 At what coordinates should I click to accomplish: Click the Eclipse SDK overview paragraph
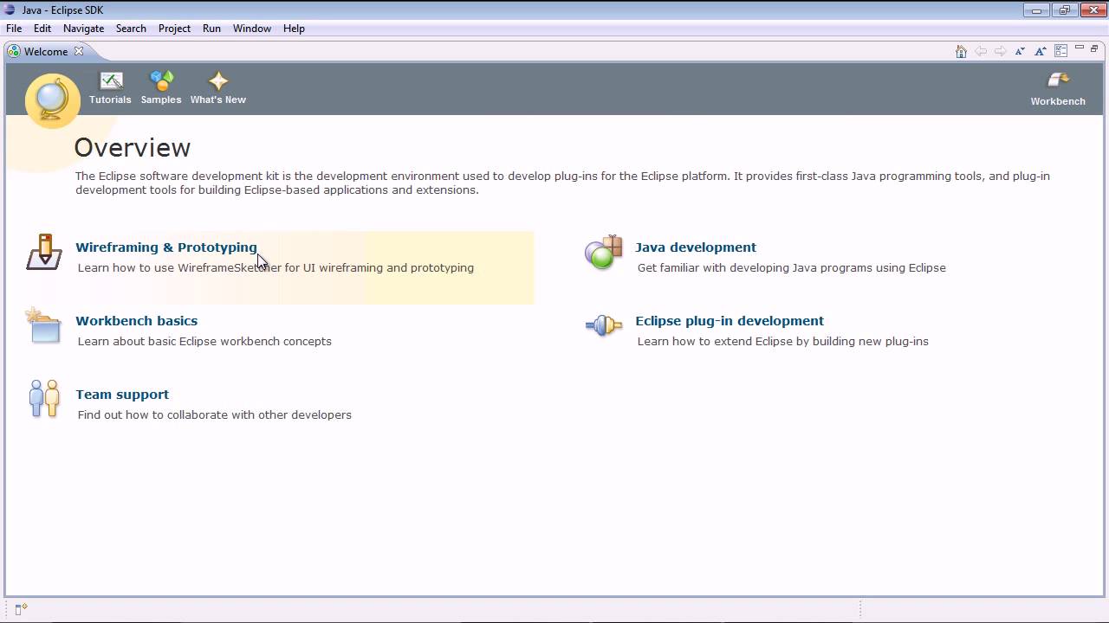[x=562, y=183]
